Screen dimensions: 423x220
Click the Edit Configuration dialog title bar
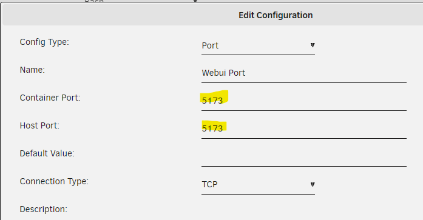(212, 15)
